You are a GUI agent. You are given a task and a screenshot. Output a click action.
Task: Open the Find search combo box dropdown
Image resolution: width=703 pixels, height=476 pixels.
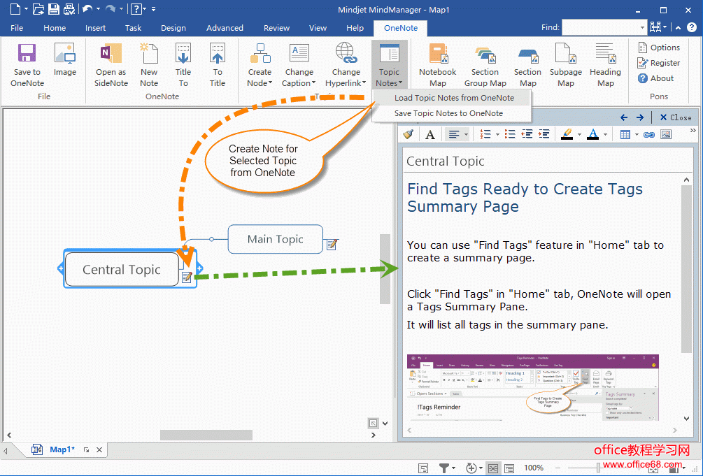[x=643, y=27]
